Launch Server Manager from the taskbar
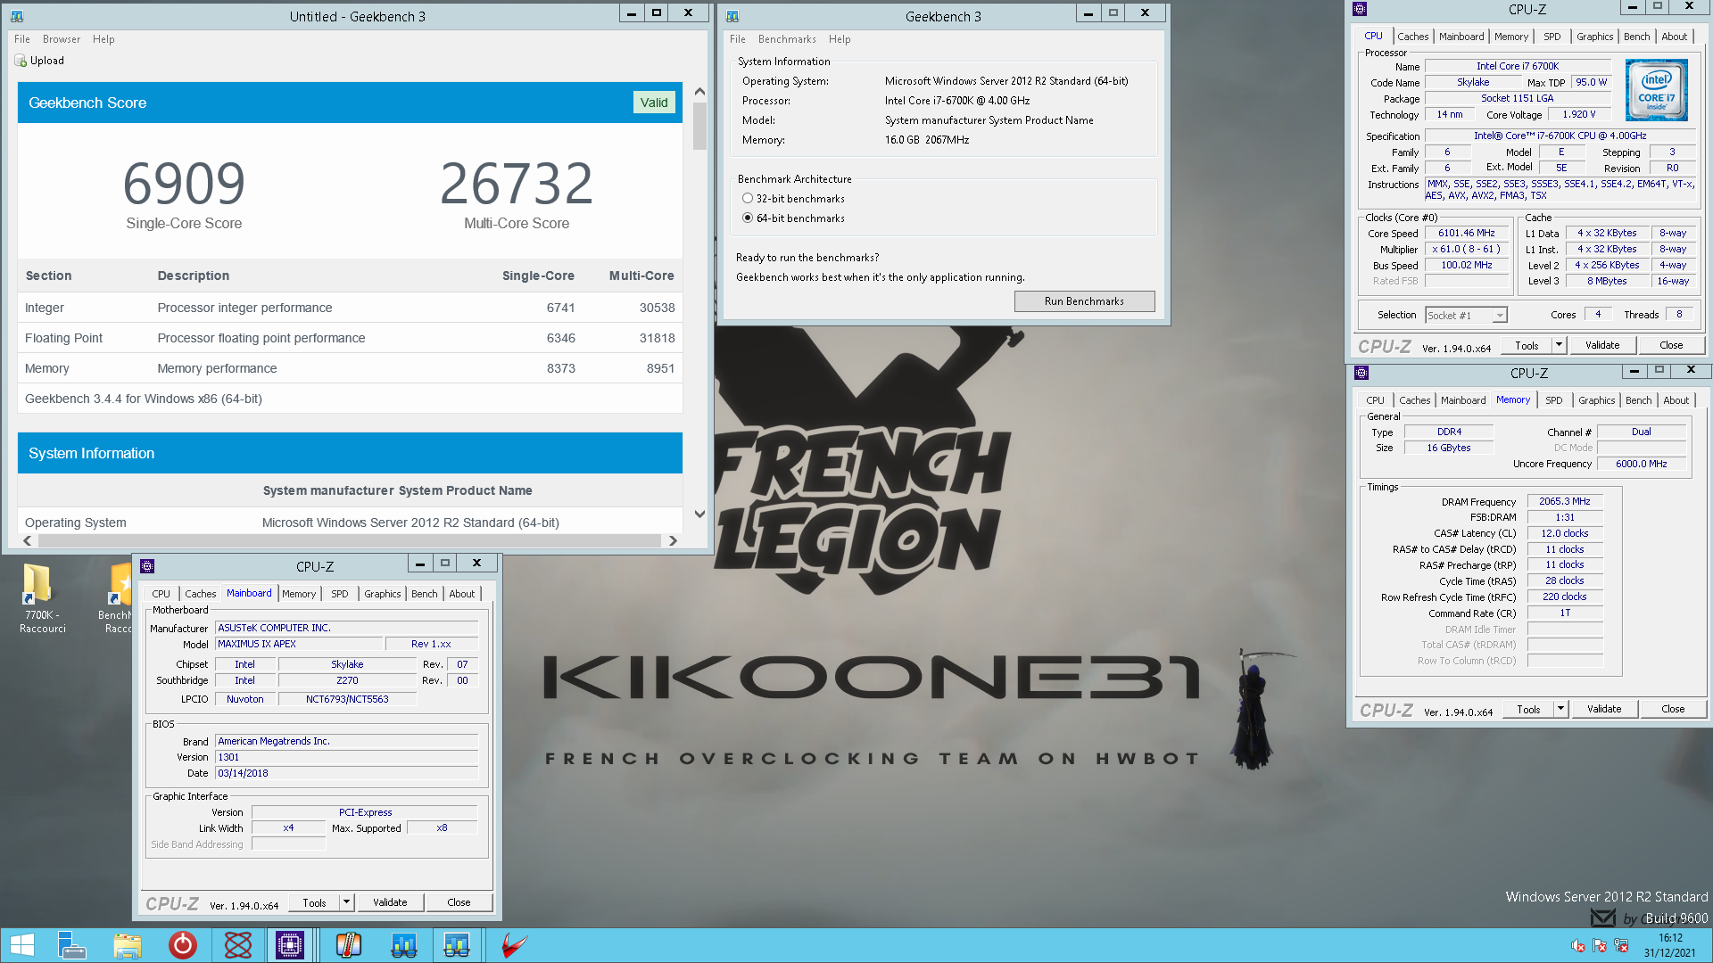1713x963 pixels. (71, 945)
